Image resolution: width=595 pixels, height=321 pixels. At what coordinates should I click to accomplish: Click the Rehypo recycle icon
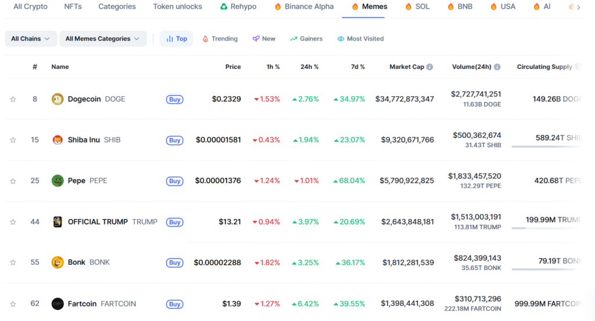224,6
